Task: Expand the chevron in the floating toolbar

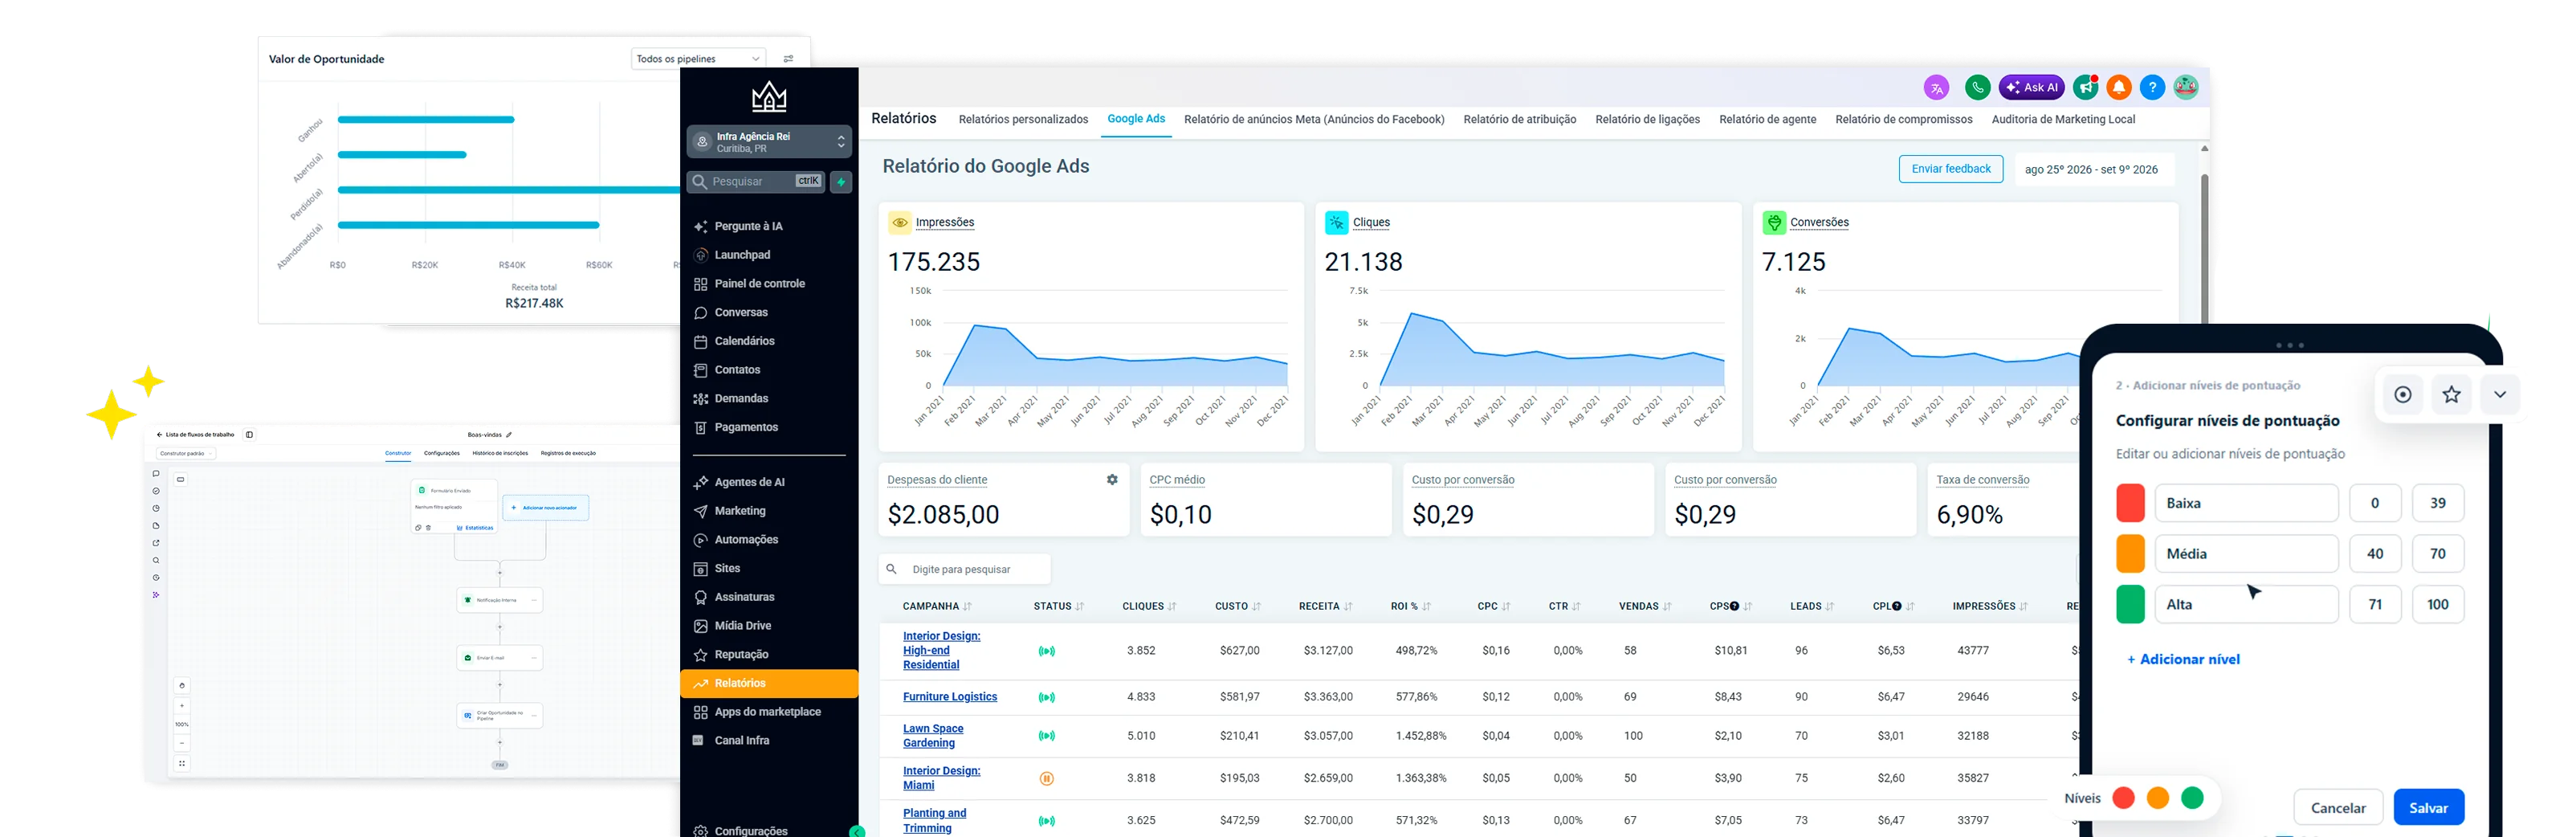Action: 2499,395
